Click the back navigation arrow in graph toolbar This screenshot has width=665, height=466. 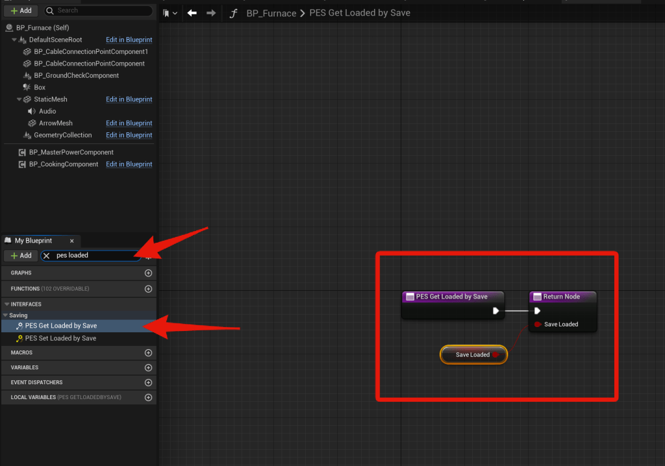(192, 13)
